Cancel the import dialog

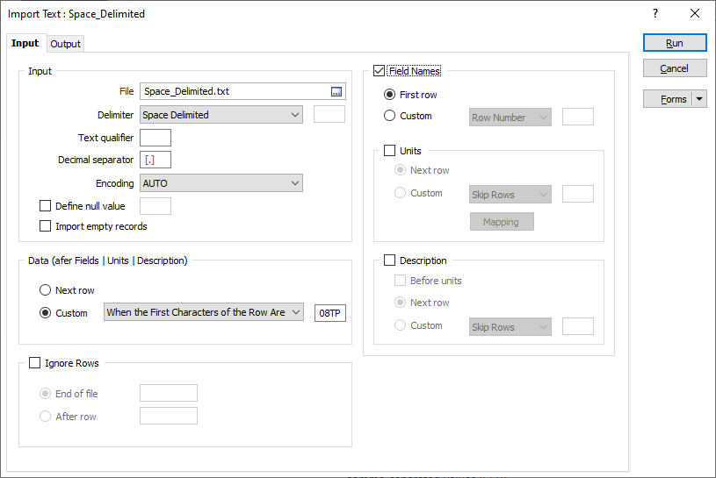pyautogui.click(x=675, y=68)
